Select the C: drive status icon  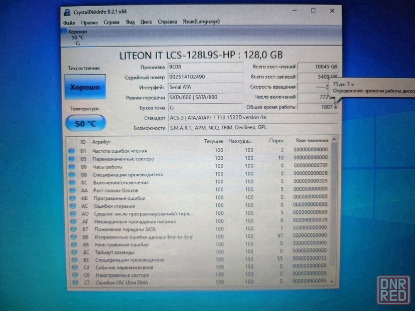click(x=64, y=31)
